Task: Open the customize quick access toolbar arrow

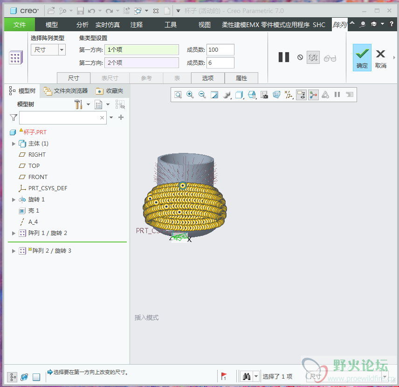Action: tap(179, 11)
